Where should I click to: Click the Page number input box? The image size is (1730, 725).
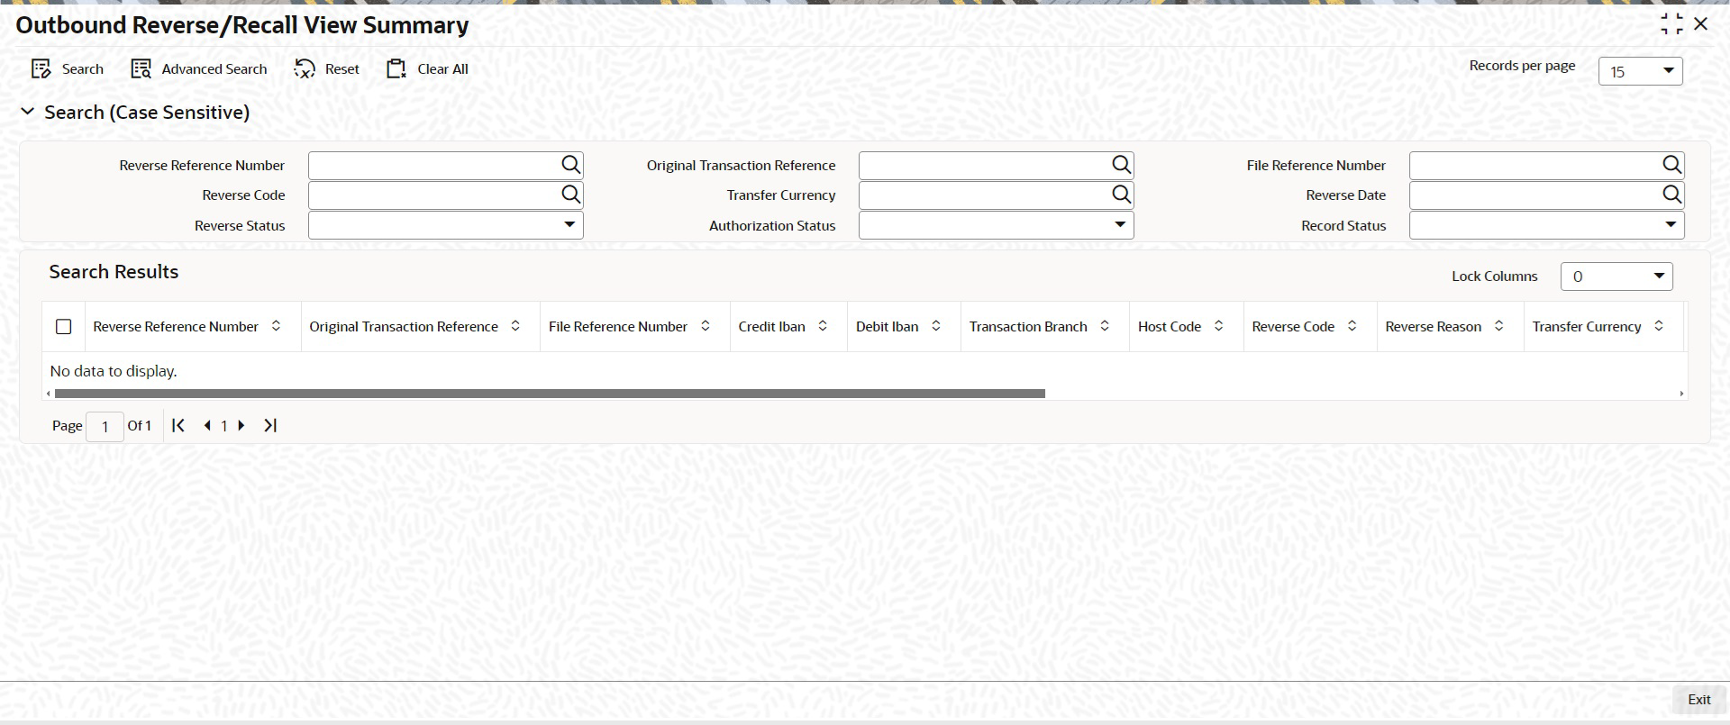105,426
